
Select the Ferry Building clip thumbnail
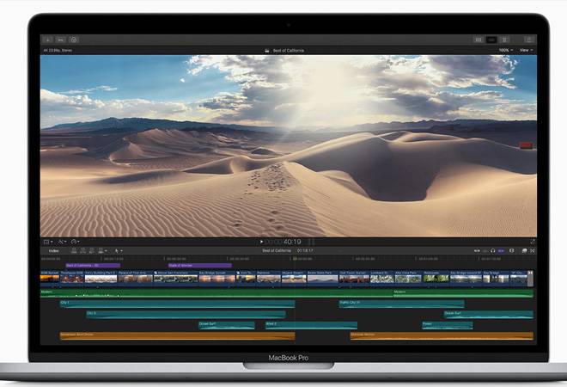pyautogui.click(x=101, y=277)
